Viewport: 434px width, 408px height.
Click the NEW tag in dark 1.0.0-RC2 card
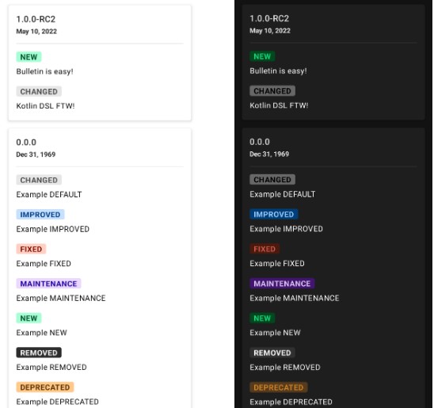pos(262,56)
